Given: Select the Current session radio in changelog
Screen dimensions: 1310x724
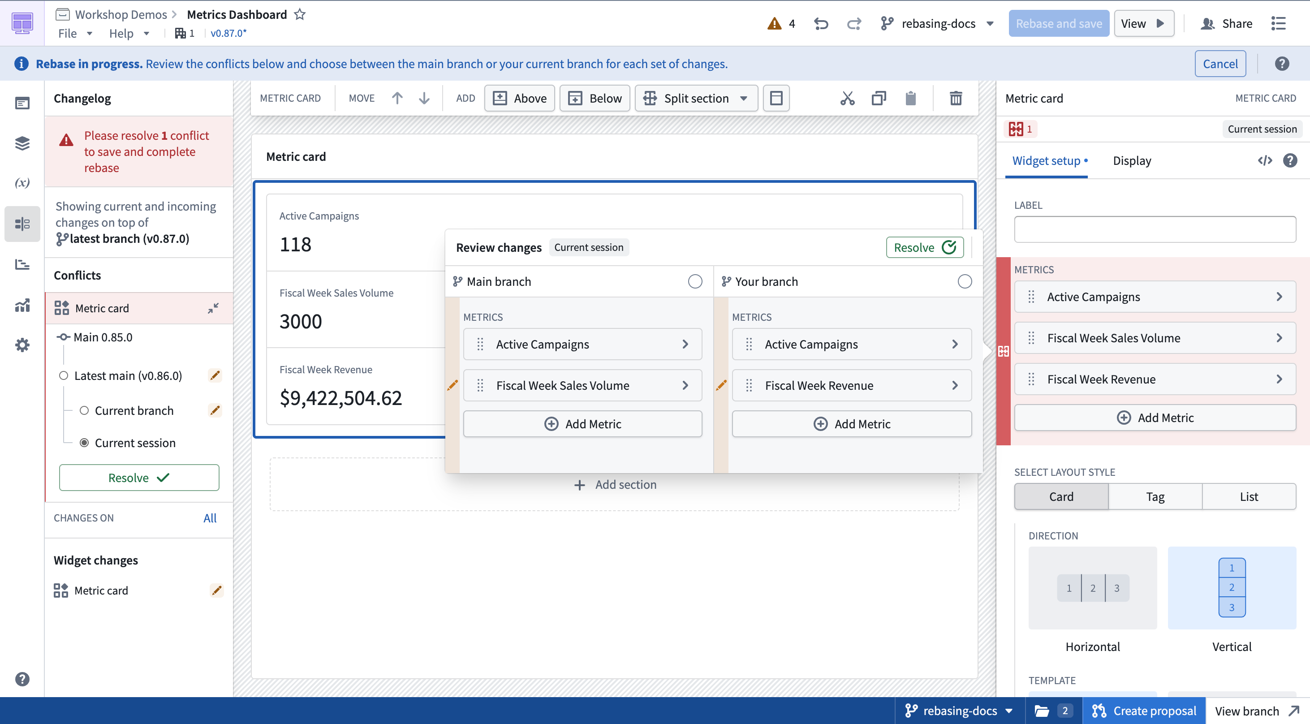Looking at the screenshot, I should click(x=84, y=443).
